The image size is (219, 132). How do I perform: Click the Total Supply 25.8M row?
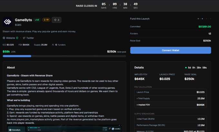tap(171, 98)
